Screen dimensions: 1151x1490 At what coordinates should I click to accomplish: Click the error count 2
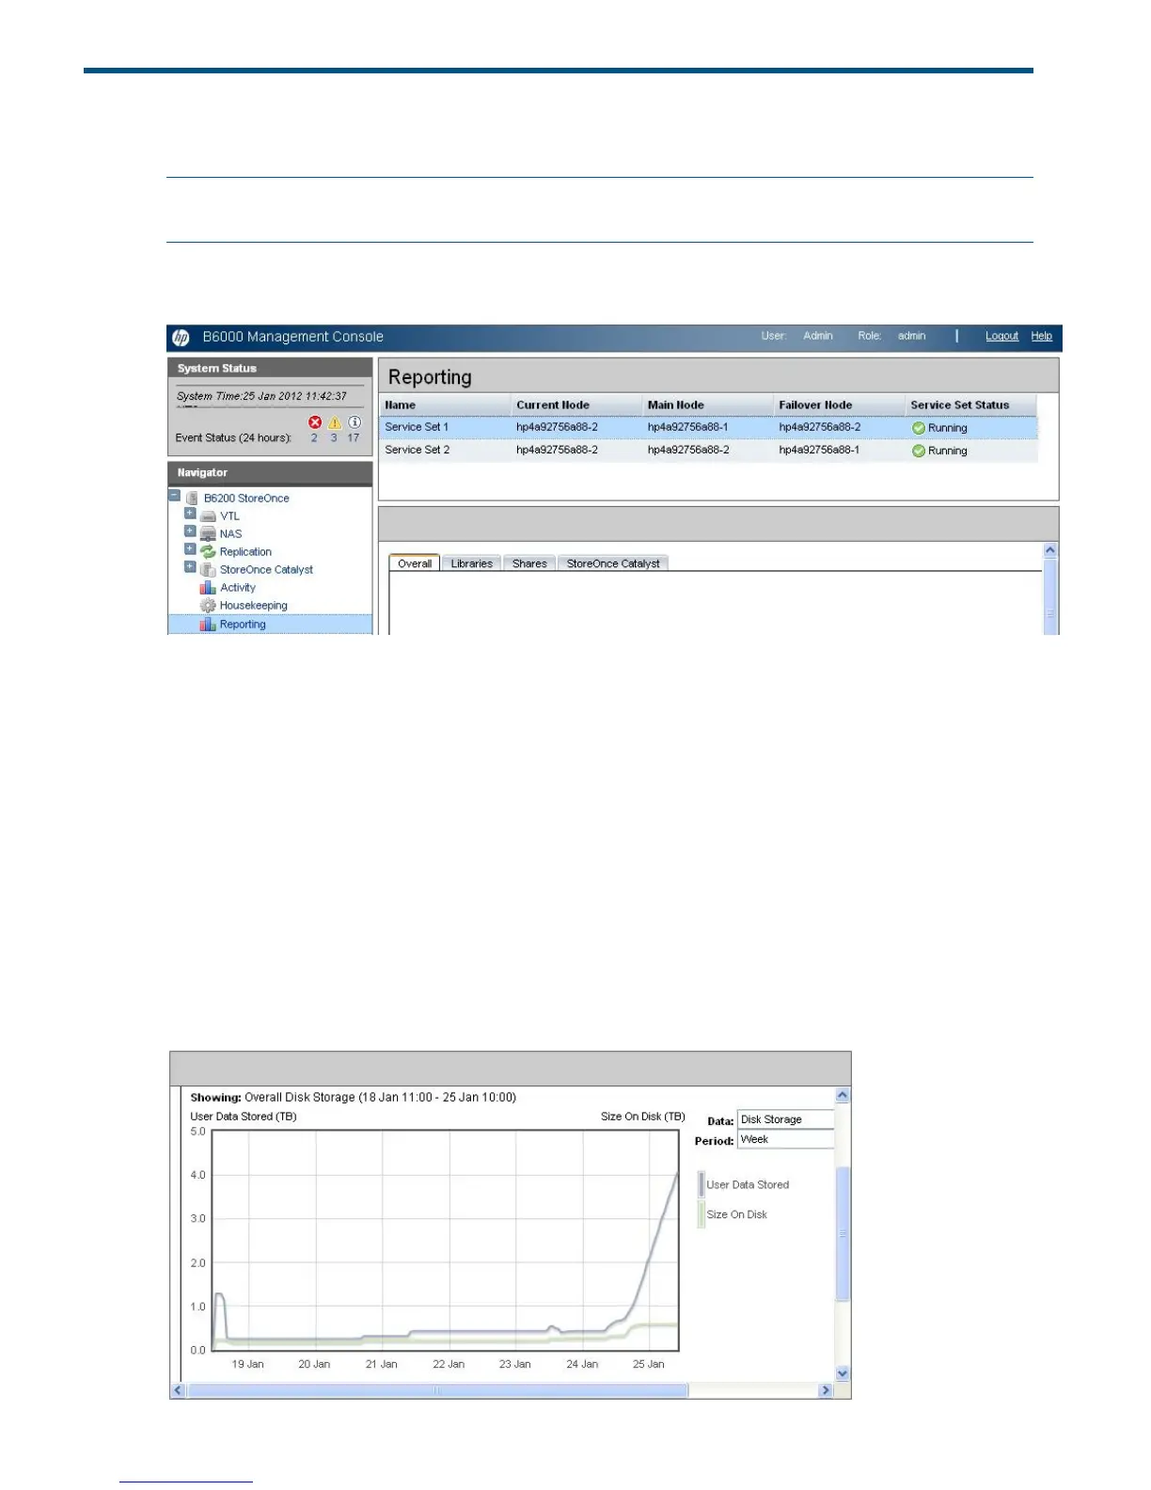[x=314, y=438]
